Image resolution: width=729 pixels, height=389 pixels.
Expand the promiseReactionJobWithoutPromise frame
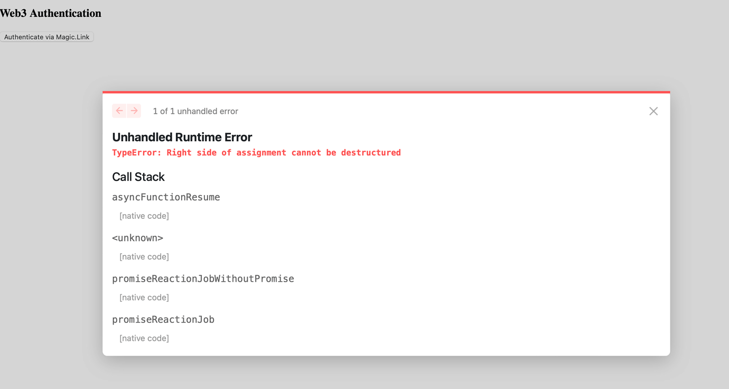pos(203,279)
